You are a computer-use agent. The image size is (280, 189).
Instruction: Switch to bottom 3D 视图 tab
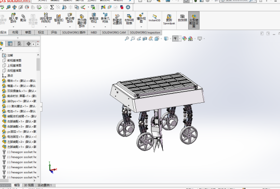click(29, 185)
